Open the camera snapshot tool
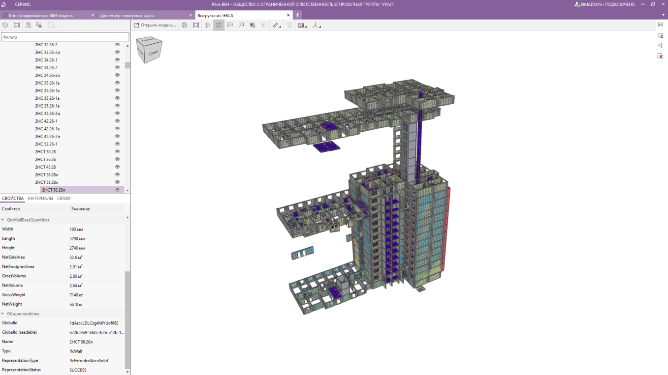This screenshot has height=375, width=668. point(301,25)
